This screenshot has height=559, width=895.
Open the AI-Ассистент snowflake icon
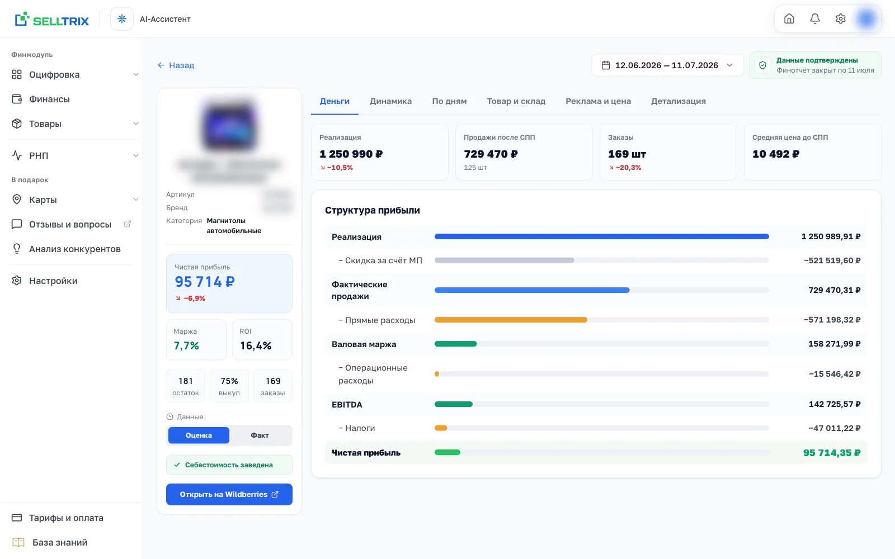[x=122, y=19]
